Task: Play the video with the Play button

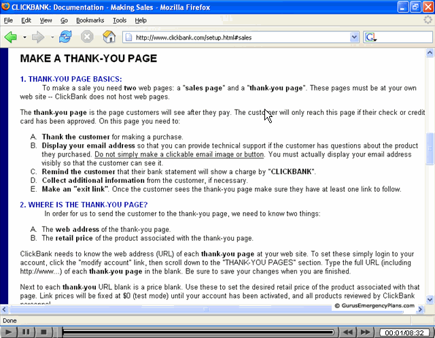Action: [9, 332]
